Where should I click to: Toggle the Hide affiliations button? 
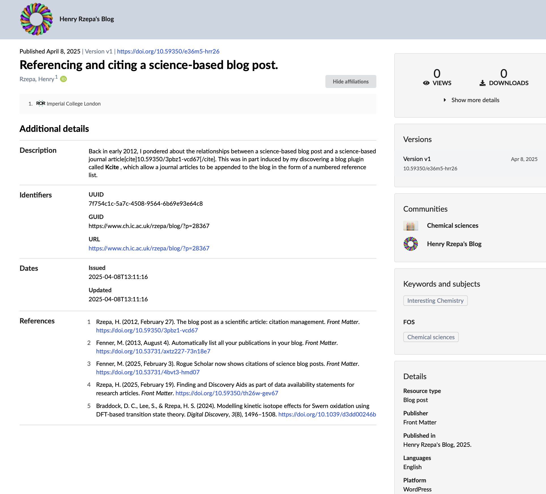(350, 81)
